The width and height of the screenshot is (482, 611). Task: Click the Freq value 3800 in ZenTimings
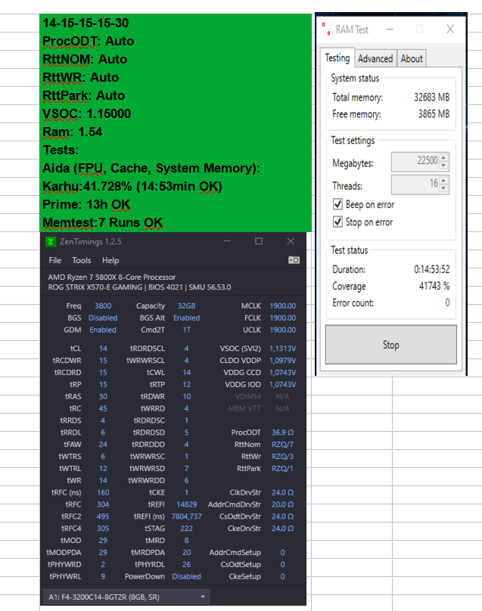coord(103,306)
